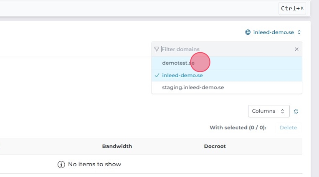Click the 'With selected (0 / 0)' label

(238, 128)
